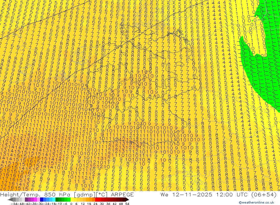Image resolution: width=280 pixels, height=205 pixels.
Task: Click the bright yellow swatch on color scale
Action: point(72,200)
